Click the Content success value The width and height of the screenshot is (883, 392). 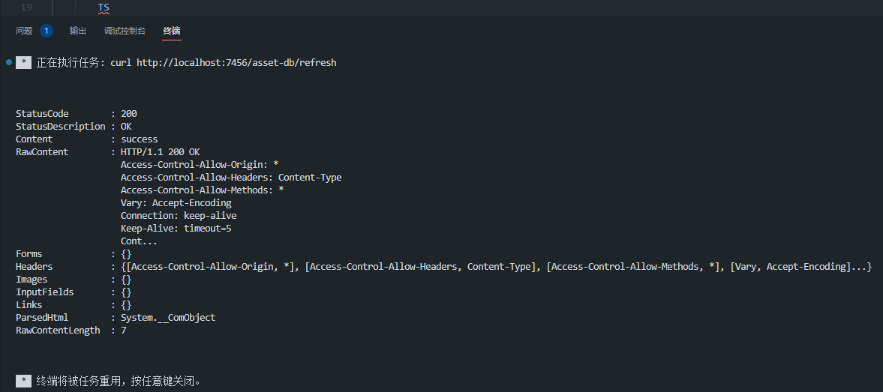[x=139, y=139]
